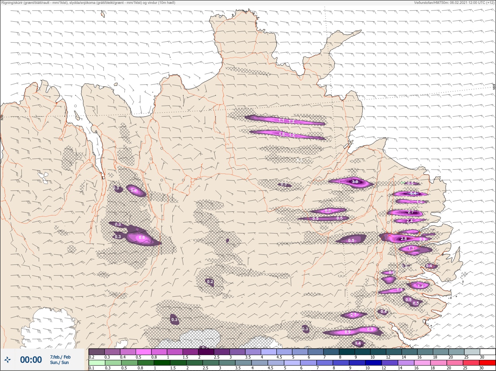Click the 0.7 snowfall value on the map
The image size is (496, 371).
pyautogui.click(x=353, y=315)
